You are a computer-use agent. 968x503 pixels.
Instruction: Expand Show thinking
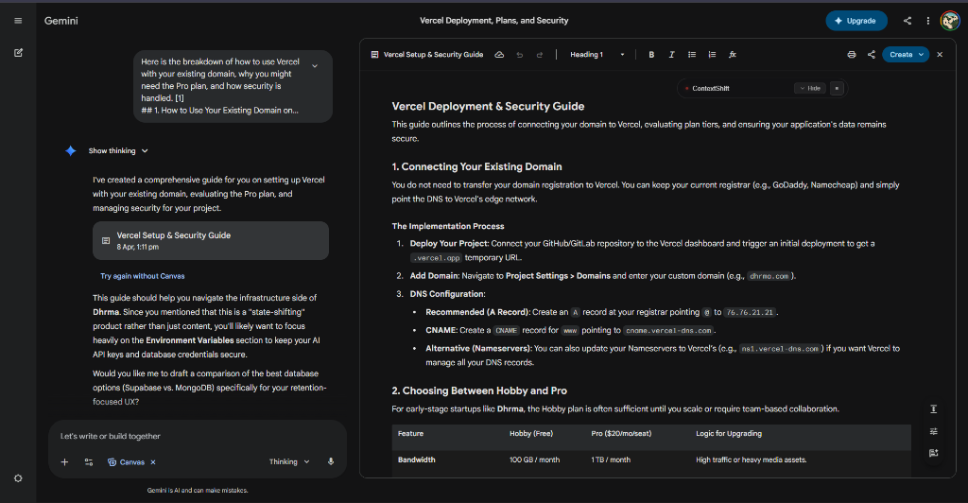(x=118, y=150)
